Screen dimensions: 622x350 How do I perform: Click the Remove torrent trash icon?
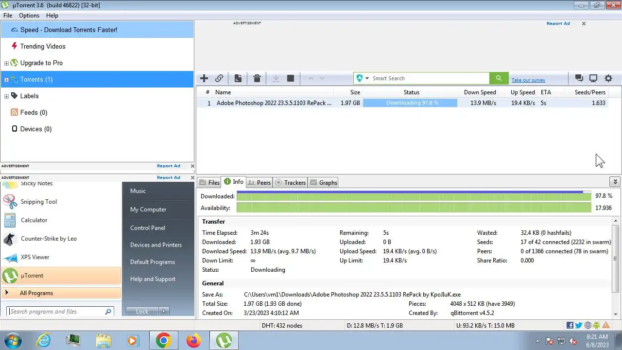(x=257, y=78)
